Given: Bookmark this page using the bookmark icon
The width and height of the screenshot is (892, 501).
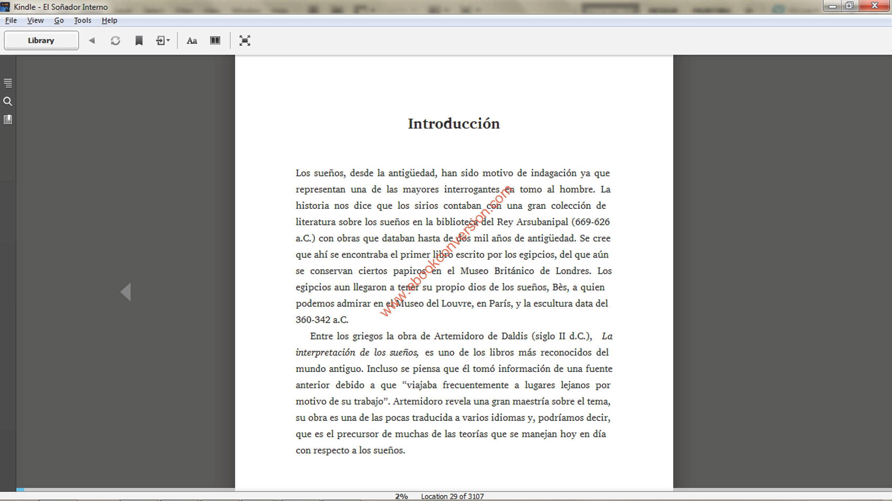Looking at the screenshot, I should 139,40.
